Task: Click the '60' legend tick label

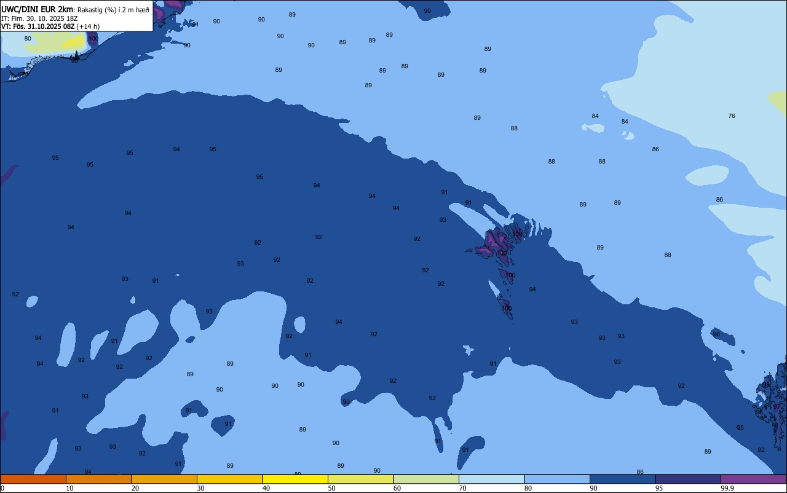Action: [x=397, y=488]
